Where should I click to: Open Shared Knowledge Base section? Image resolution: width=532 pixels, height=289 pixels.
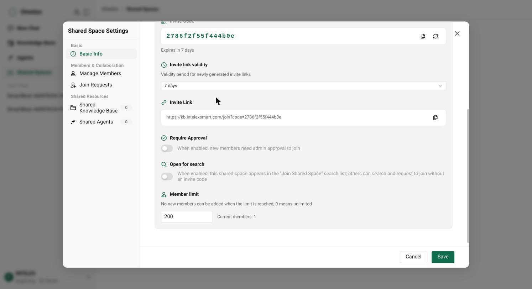click(101, 107)
